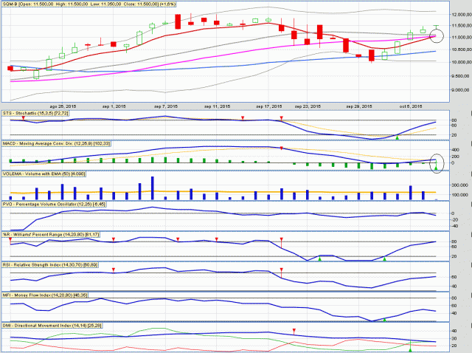Screen dimensions: 472x353
Task: Click the first red marker in Stochastic panel
Action: click(23, 120)
